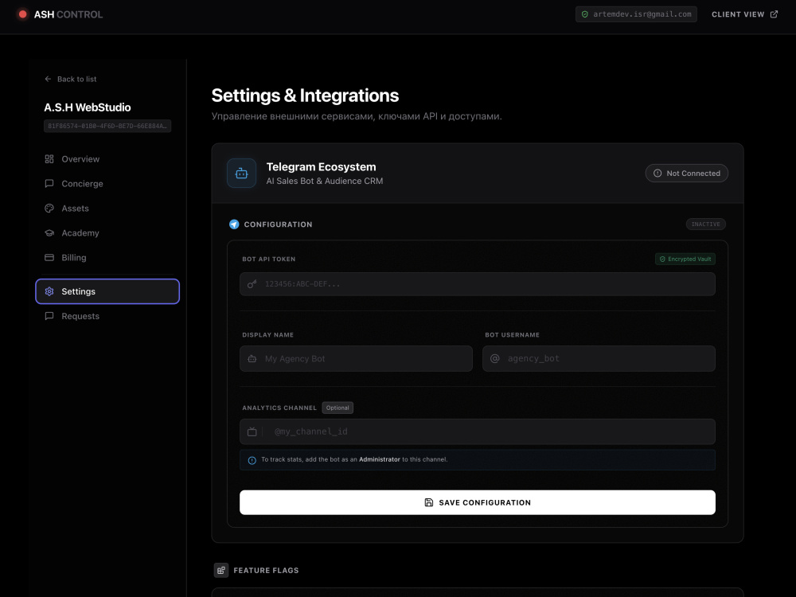Focus the Bot API Token input field

(x=478, y=284)
